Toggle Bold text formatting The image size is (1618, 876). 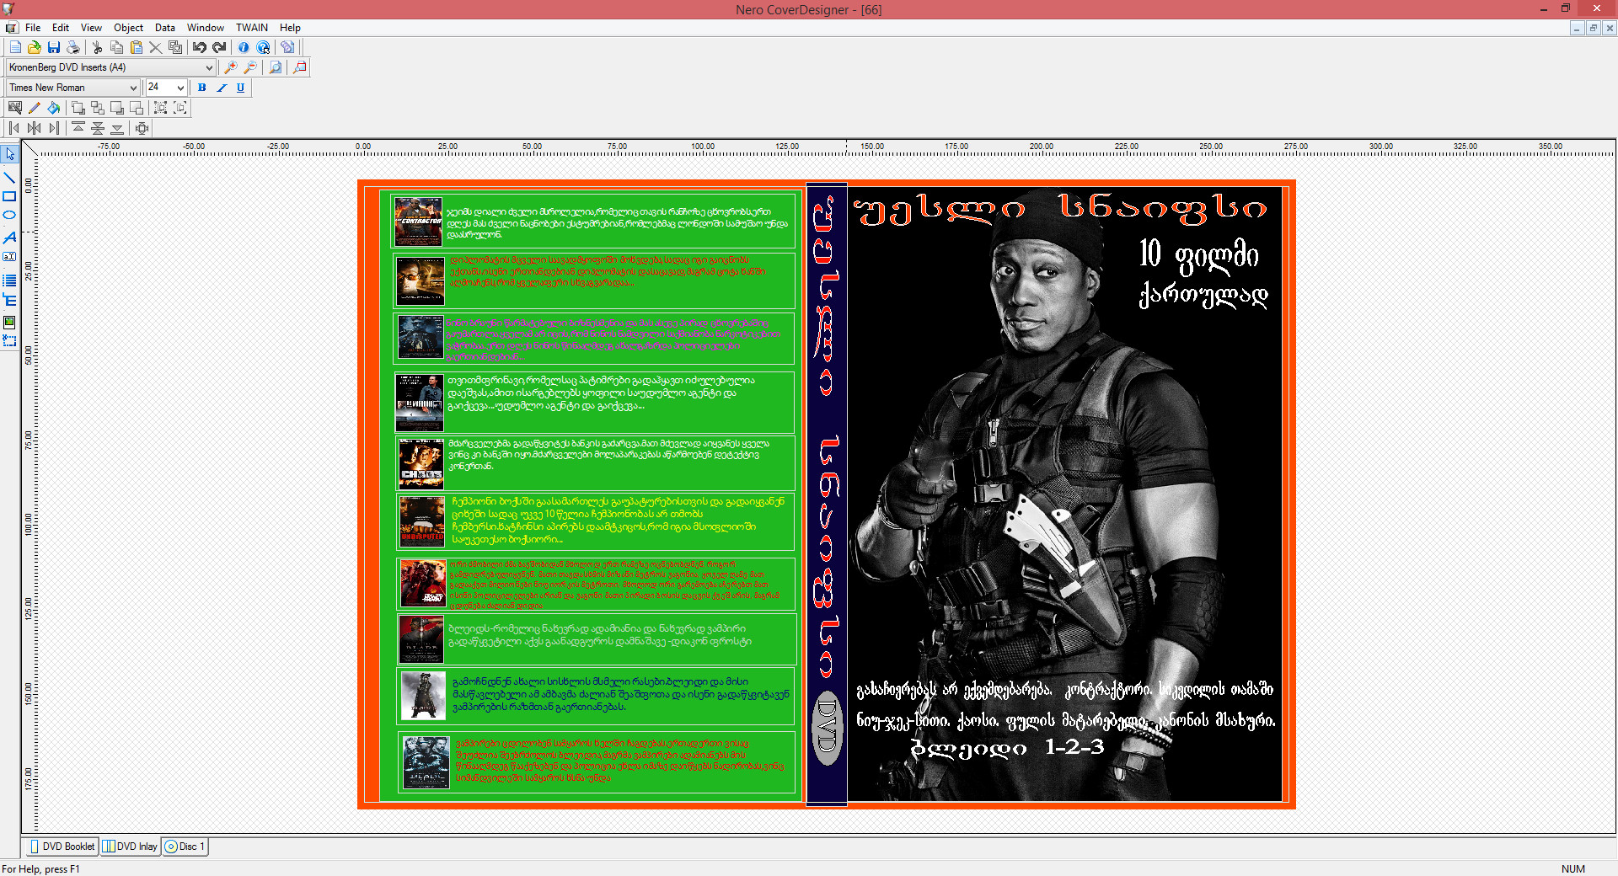[x=201, y=88]
